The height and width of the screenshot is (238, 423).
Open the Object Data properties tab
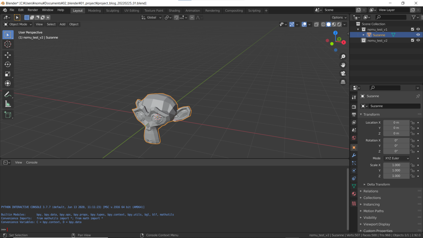pos(354,186)
